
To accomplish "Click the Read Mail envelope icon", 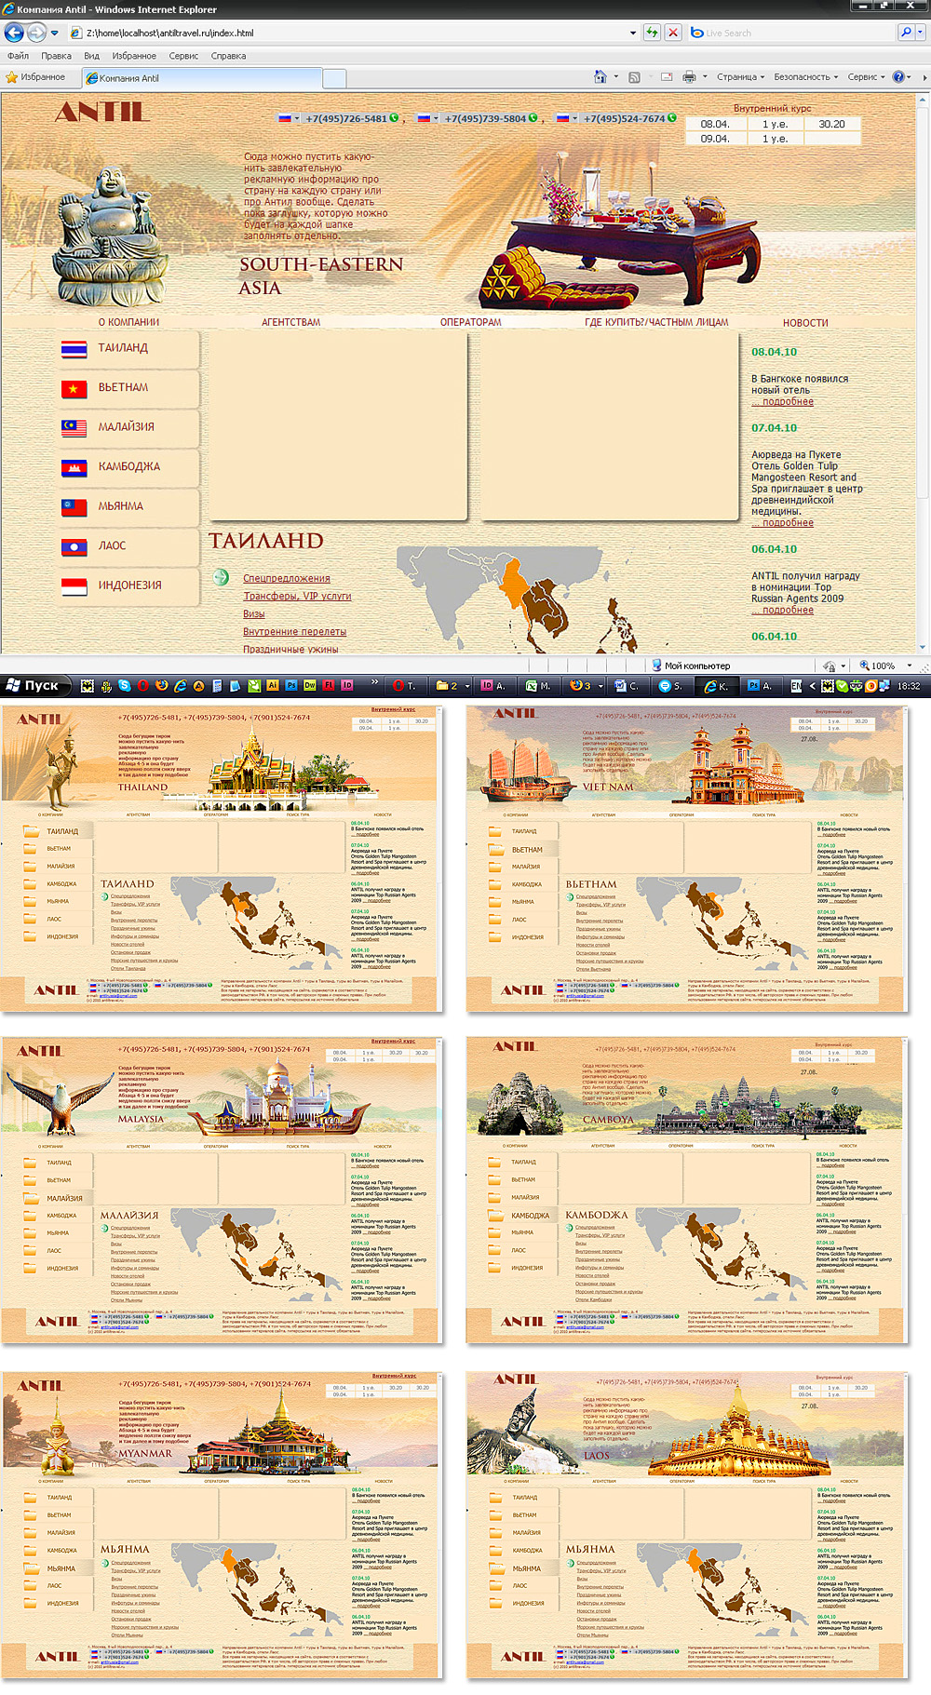I will coord(667,77).
